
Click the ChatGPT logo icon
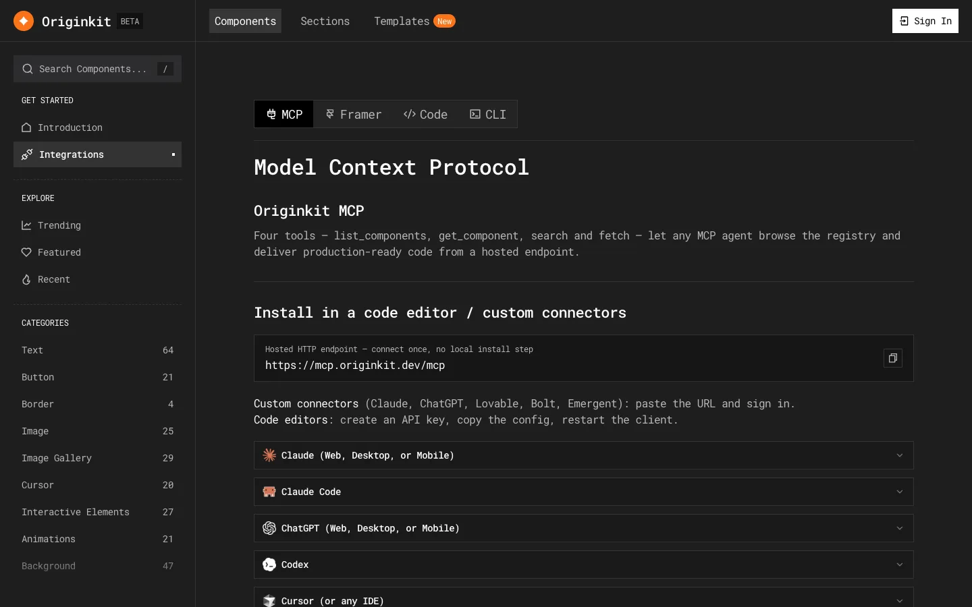(x=269, y=528)
